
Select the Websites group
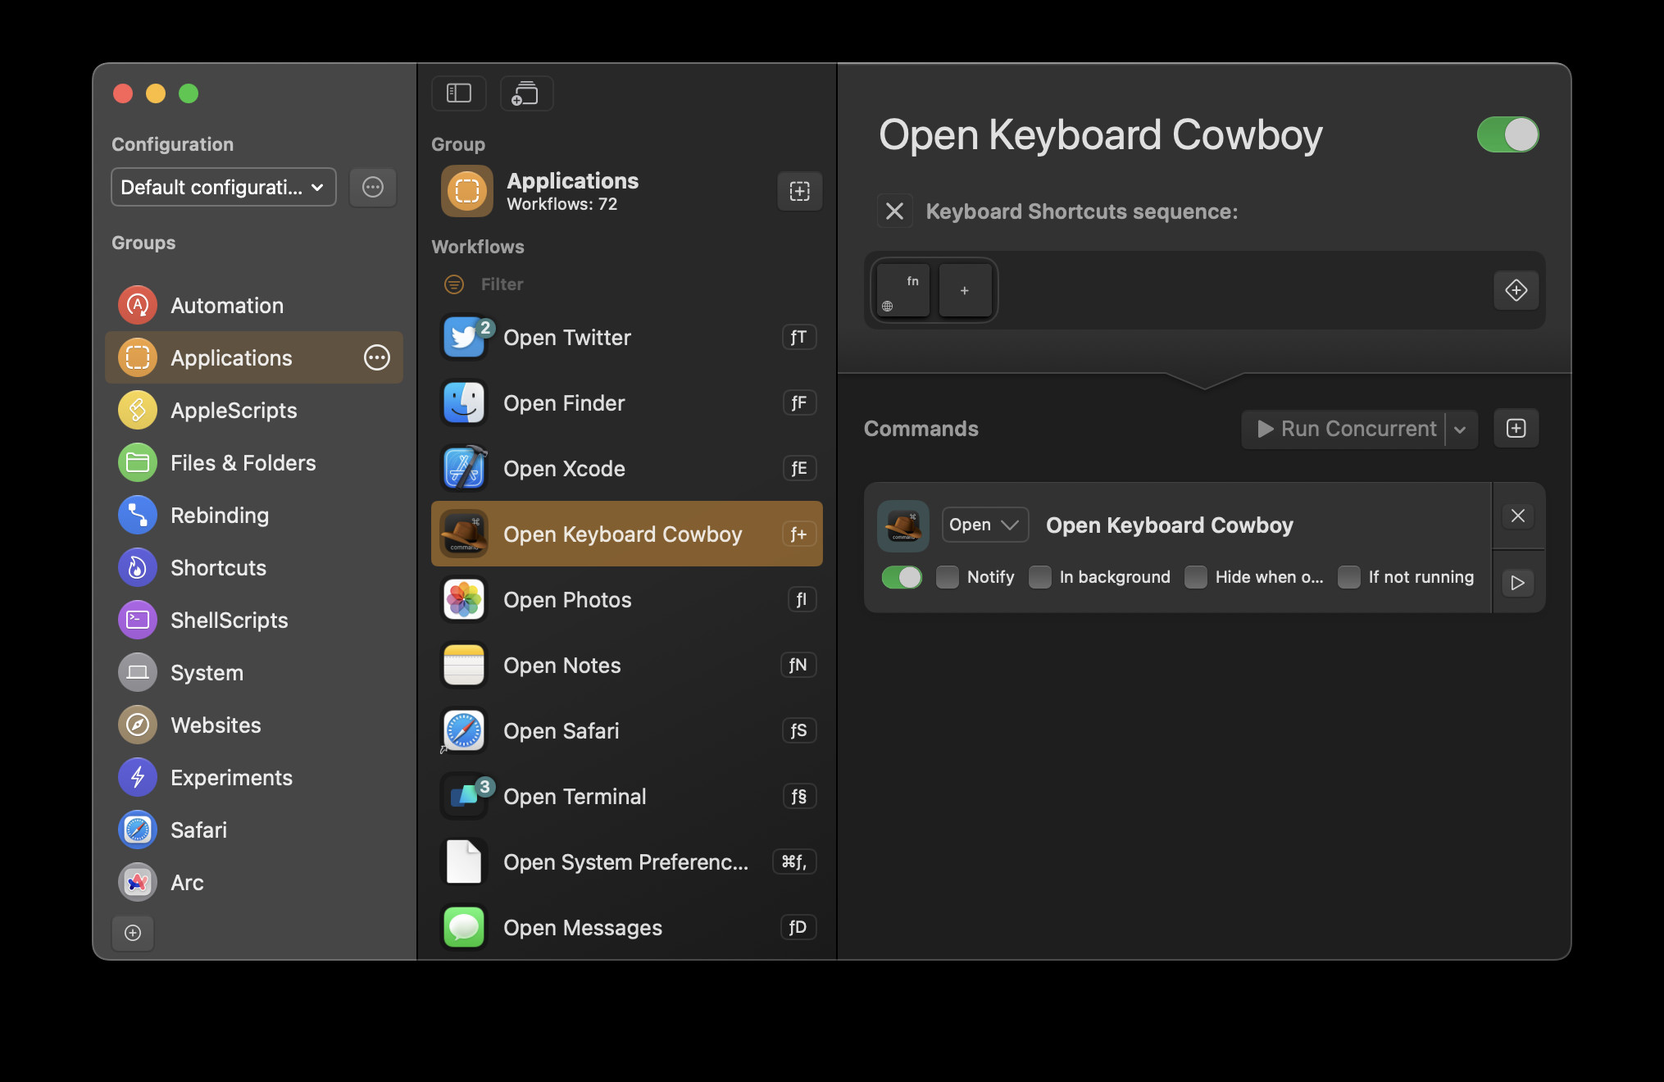point(254,725)
